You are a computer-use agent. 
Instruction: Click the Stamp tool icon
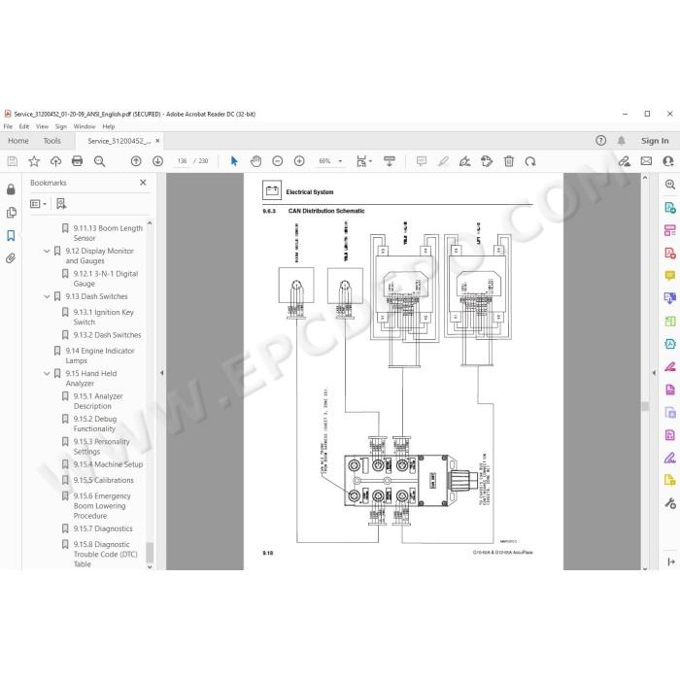tap(487, 161)
